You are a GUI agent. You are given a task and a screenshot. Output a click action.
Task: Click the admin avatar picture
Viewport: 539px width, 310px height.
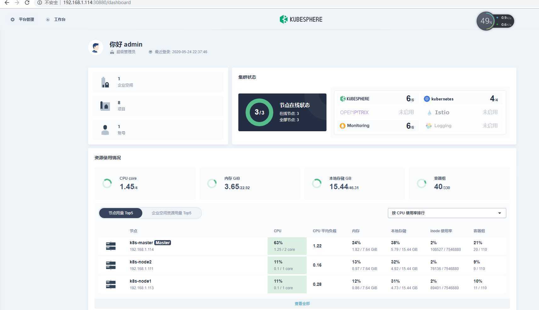[96, 48]
